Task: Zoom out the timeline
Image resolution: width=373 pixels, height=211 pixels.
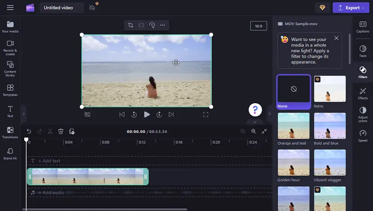Action: tap(242, 132)
